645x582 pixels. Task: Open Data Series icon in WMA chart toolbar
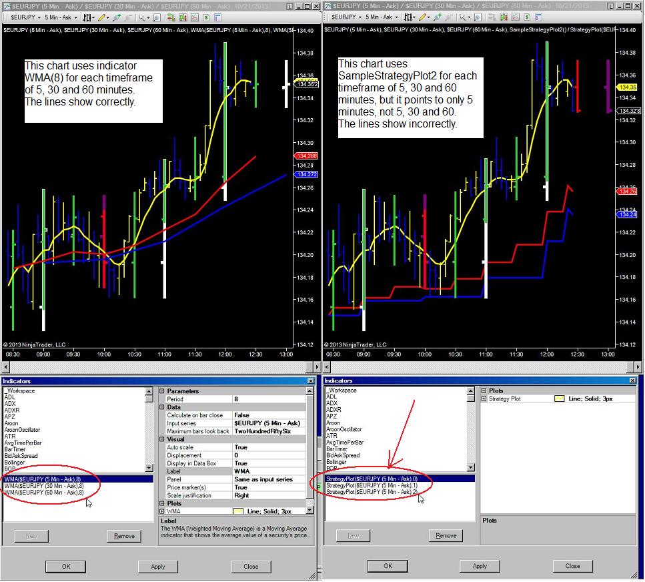click(x=183, y=18)
